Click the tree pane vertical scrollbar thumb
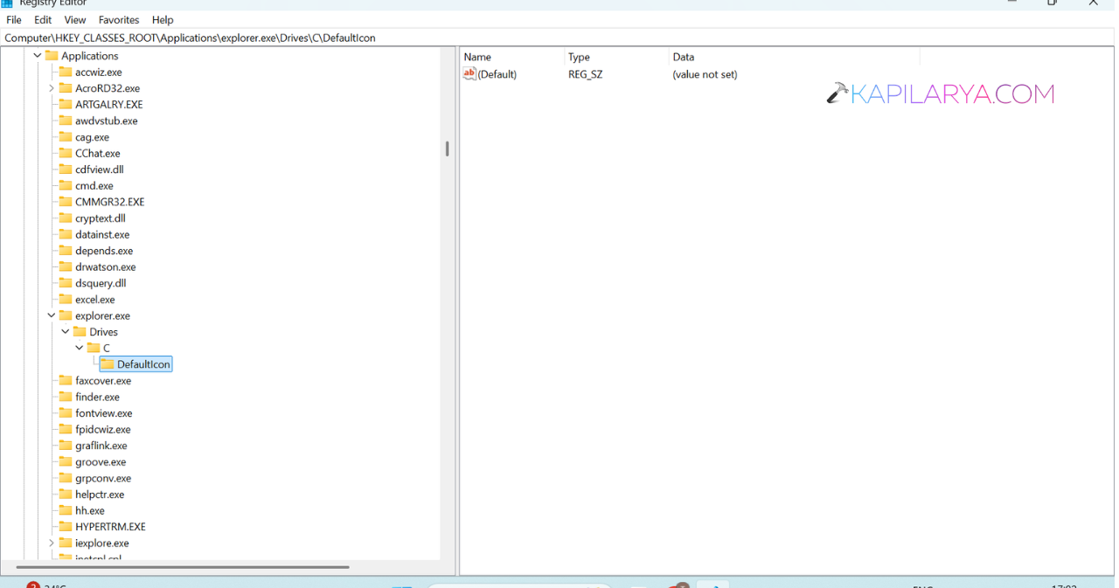 pyautogui.click(x=447, y=149)
